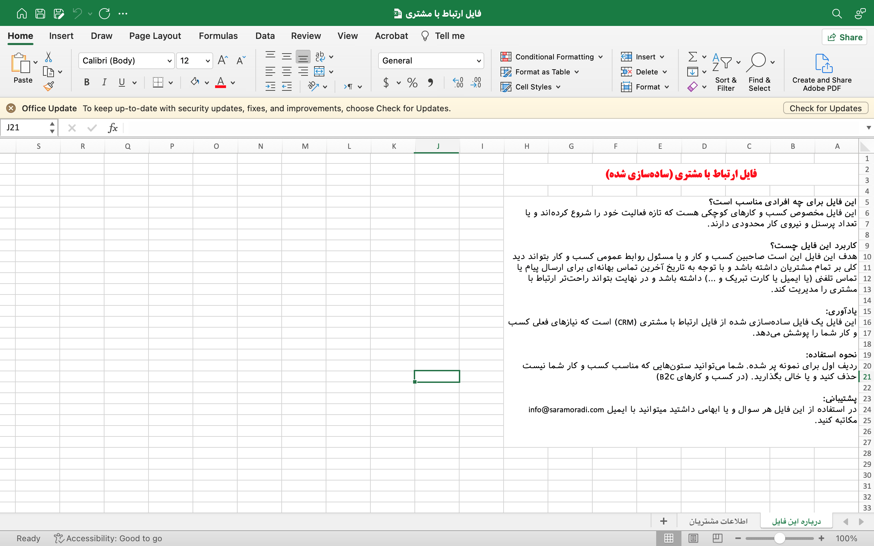Open the Calibri (Body) font dropdown
Image resolution: width=874 pixels, height=546 pixels.
click(x=126, y=61)
